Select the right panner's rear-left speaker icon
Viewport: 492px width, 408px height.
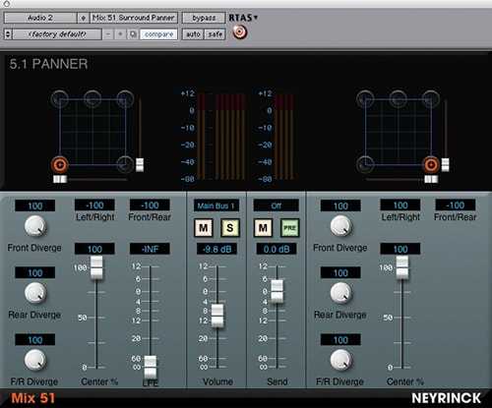pyautogui.click(x=365, y=164)
